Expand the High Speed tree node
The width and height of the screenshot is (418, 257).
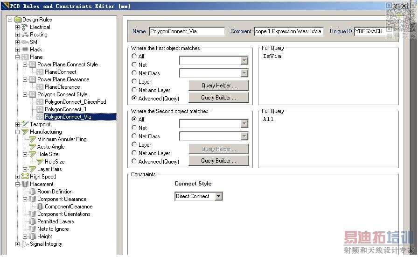pos(17,177)
